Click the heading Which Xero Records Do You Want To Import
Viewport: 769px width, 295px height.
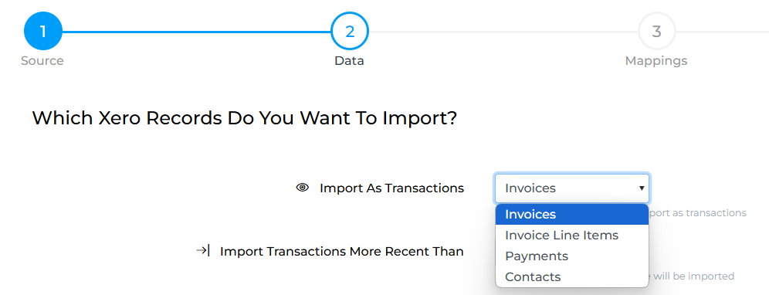tap(245, 118)
